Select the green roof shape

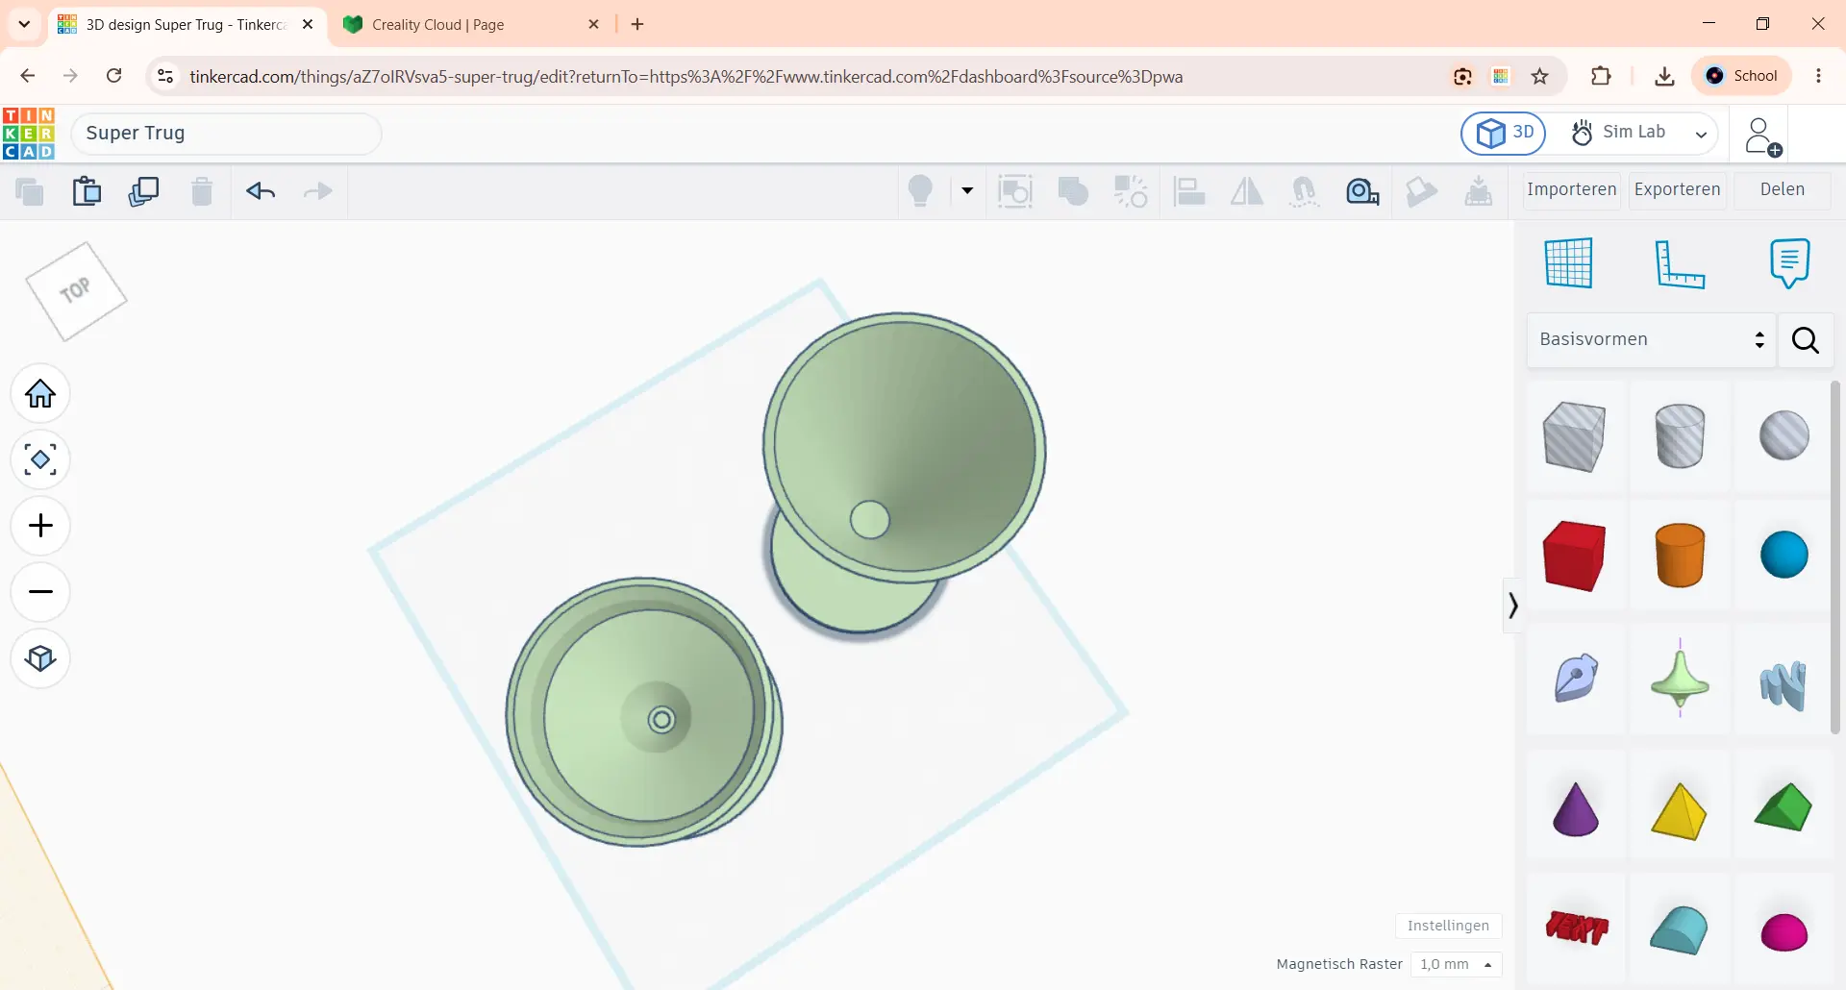click(1783, 806)
